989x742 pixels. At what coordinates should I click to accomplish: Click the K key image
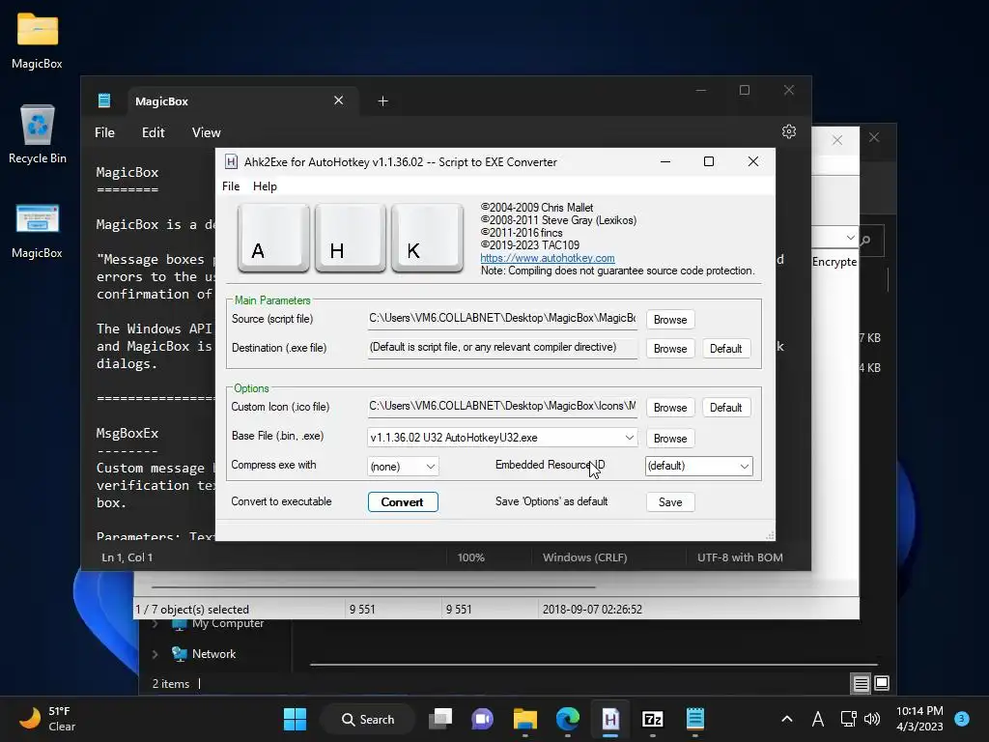pos(427,238)
